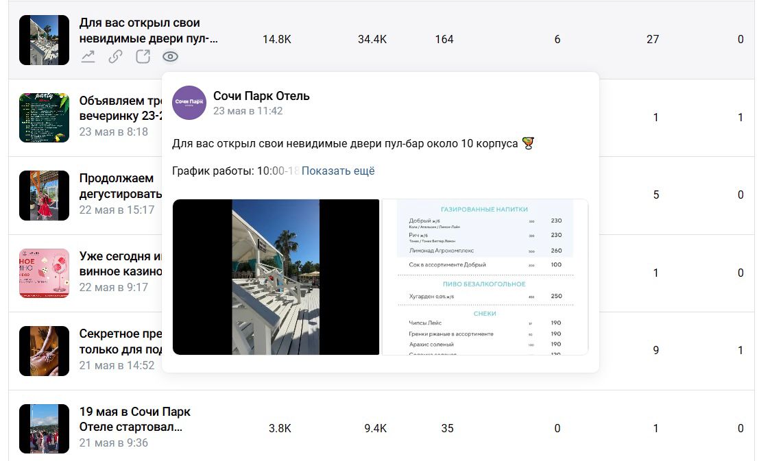
Task: Open post title 19 мая в Сочи Парк Отеле стартовал
Action: click(134, 419)
